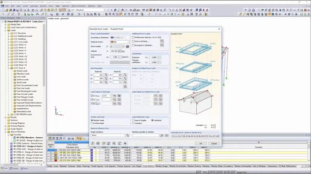Click eye view icon in dialog bottom toolbar

click(125, 144)
